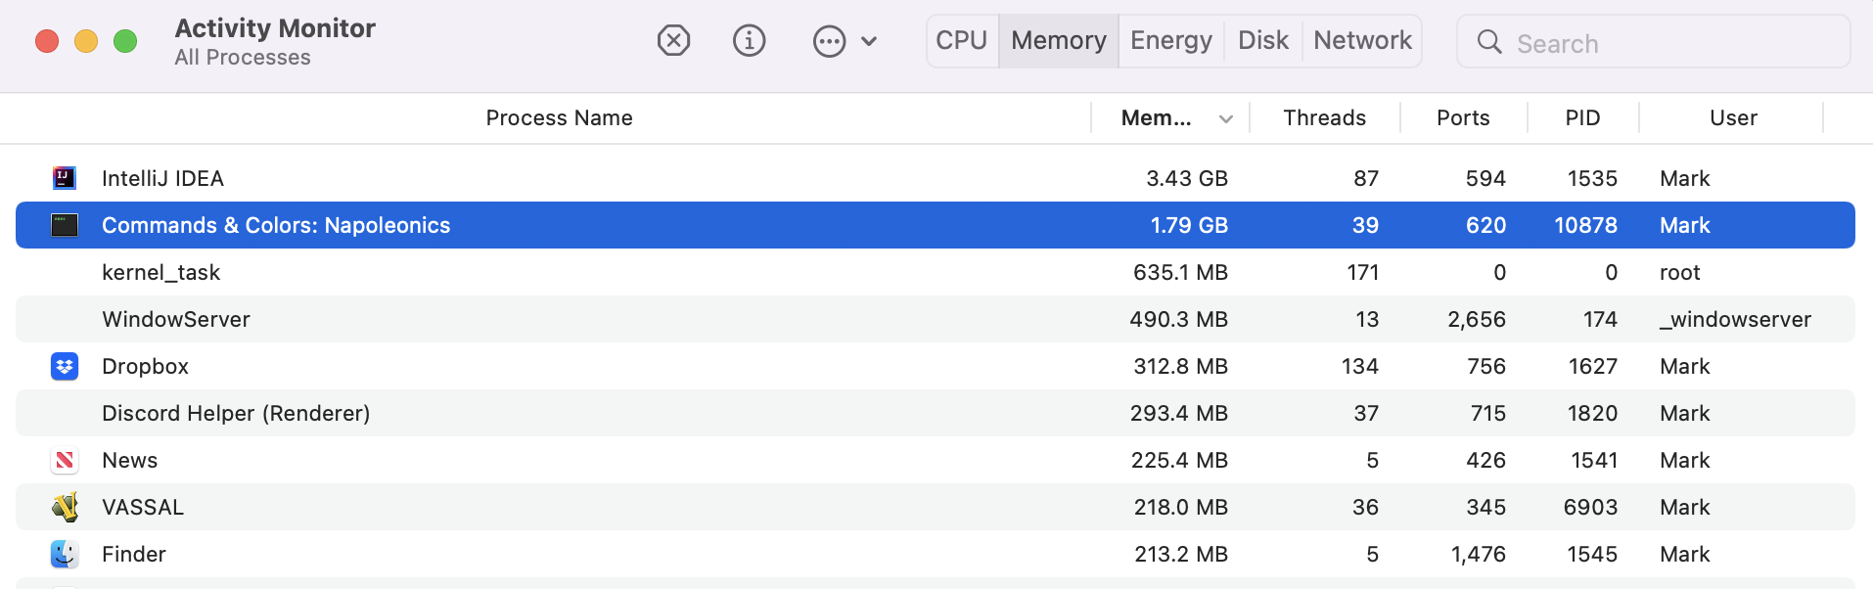Screen dimensions: 1873x589
Task: Click the _windowserver user cell
Action: coord(1735,319)
